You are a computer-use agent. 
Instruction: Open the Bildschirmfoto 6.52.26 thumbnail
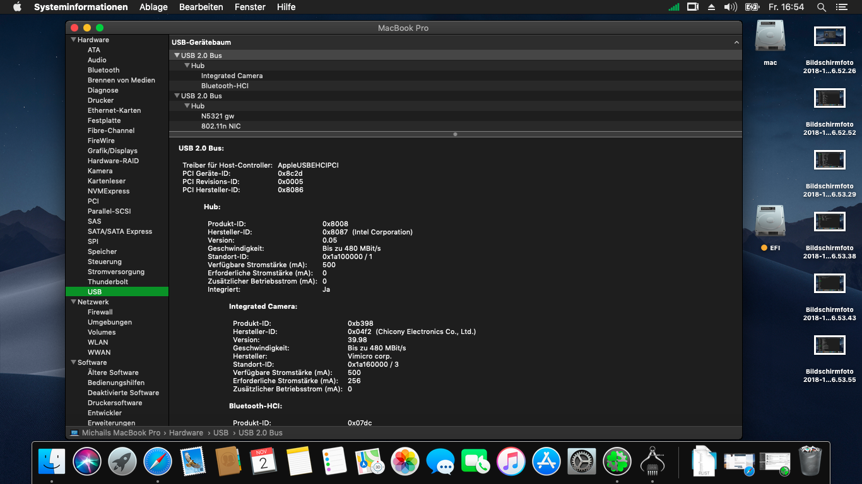(829, 37)
